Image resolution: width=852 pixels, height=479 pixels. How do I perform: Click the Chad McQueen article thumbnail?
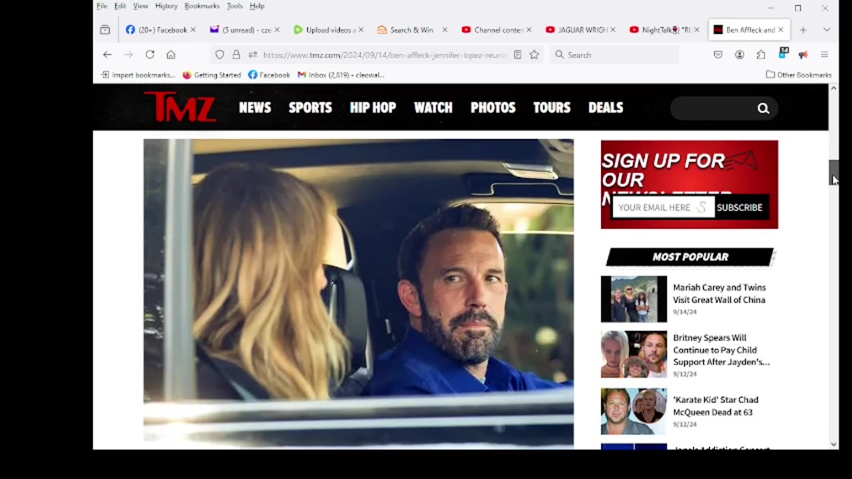tap(634, 412)
